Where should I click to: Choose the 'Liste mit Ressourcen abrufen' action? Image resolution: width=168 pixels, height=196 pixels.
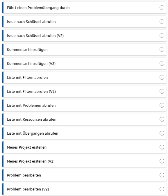click(x=85, y=119)
